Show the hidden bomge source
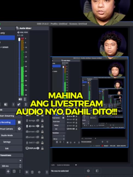Screen dimensions: 133x177 click(x=38, y=120)
